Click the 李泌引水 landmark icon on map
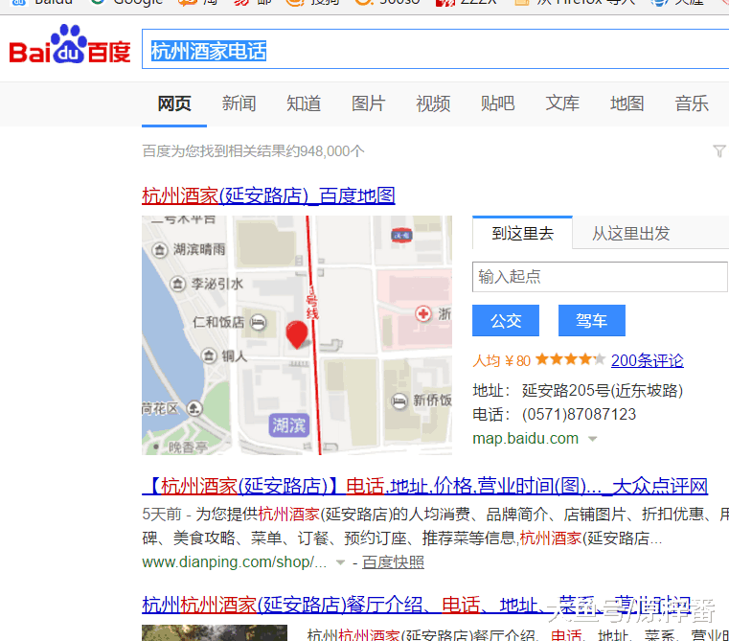The height and width of the screenshot is (641, 729). coord(176,284)
